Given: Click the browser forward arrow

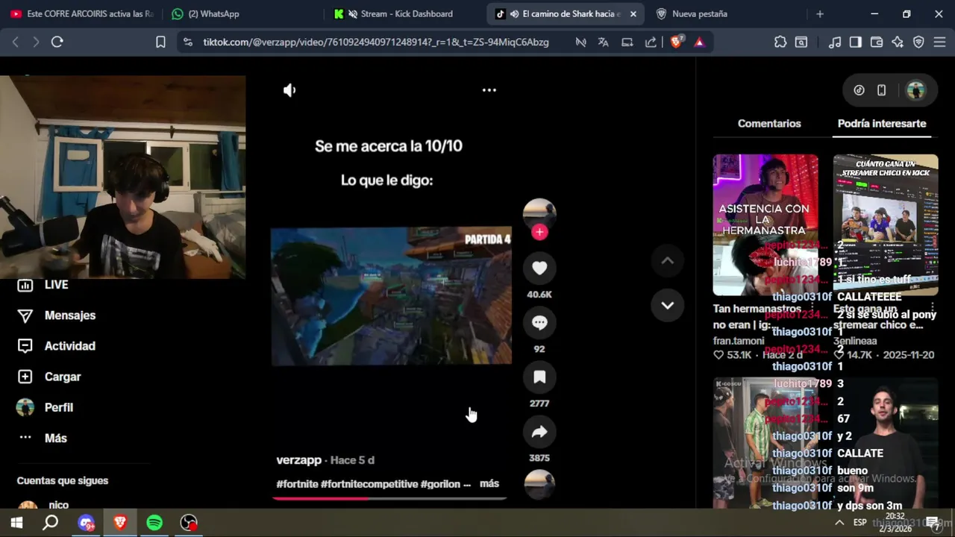Looking at the screenshot, I should [35, 43].
